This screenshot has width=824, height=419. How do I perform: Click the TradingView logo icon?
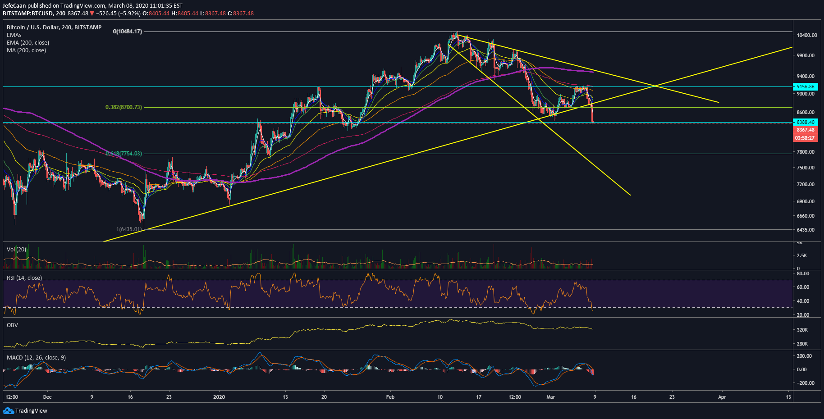pos(8,410)
